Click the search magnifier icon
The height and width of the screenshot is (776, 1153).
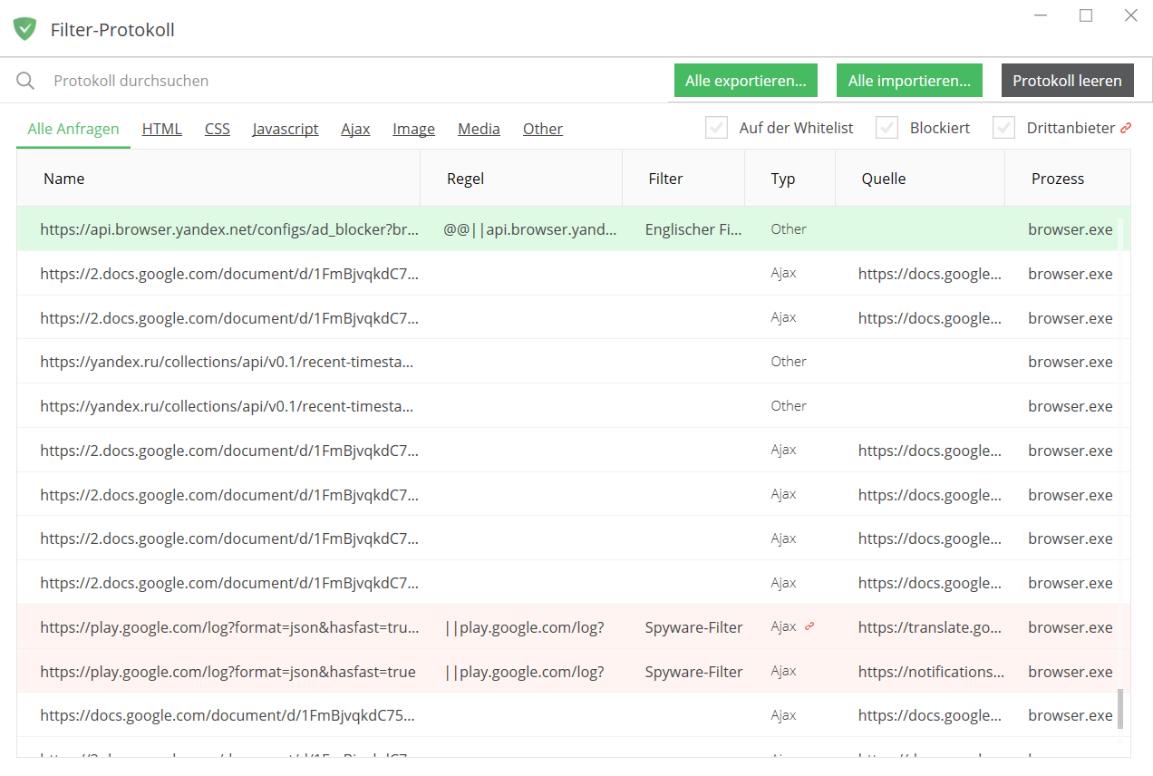25,81
